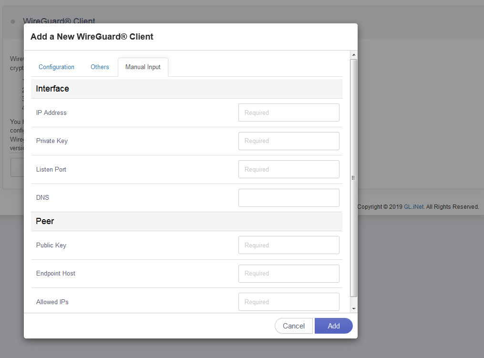The image size is (484, 358).
Task: Click the dialog's vertical scrollbar thumb
Action: point(353,177)
